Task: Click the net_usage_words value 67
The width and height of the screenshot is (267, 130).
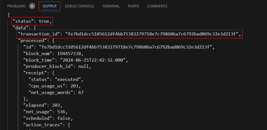Action: (81, 93)
